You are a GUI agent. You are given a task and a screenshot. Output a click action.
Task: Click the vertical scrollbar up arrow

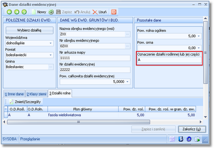coord(205,18)
